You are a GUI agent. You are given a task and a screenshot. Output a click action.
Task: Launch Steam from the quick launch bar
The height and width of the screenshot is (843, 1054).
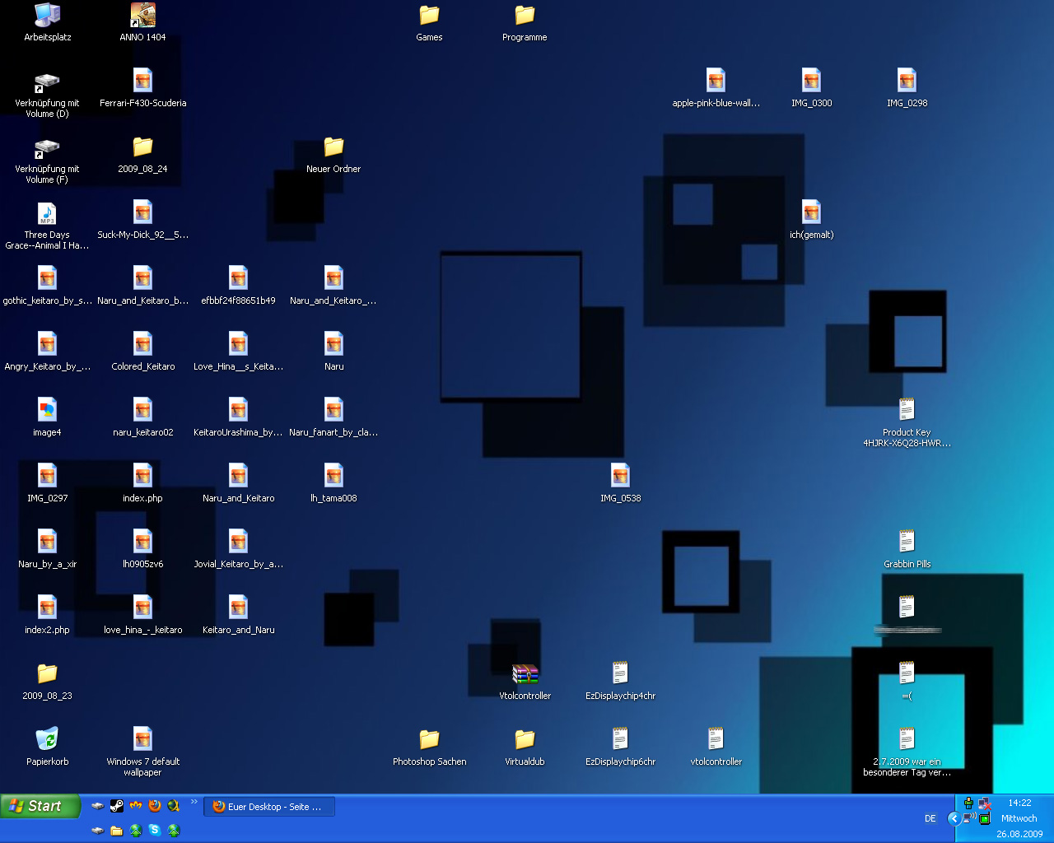point(117,806)
